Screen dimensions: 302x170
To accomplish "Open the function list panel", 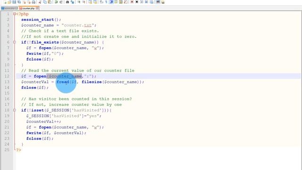I will click(126, 2).
